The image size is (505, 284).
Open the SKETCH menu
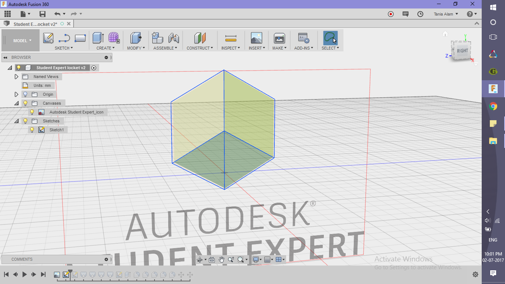tap(64, 48)
